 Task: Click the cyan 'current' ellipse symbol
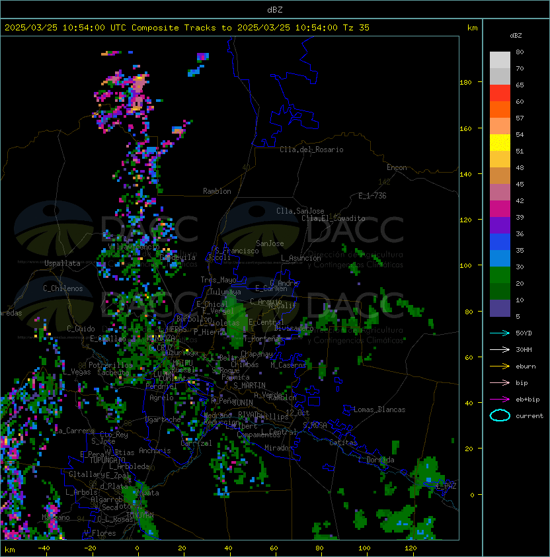tap(500, 415)
